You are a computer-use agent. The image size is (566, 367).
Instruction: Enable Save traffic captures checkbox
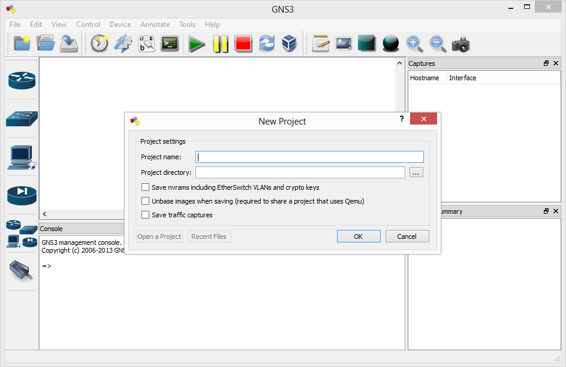pyautogui.click(x=145, y=214)
